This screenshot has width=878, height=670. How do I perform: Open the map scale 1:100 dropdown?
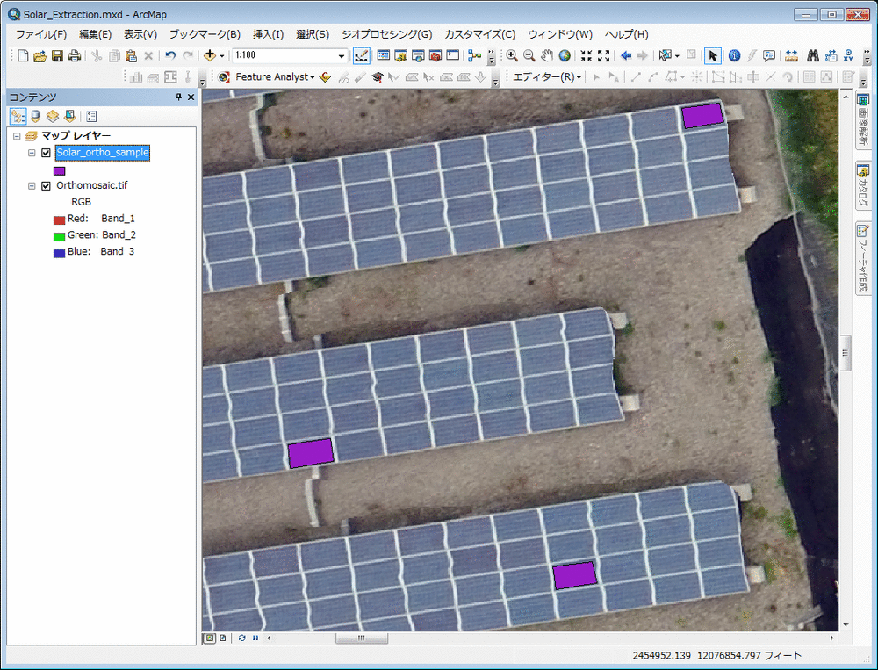342,56
